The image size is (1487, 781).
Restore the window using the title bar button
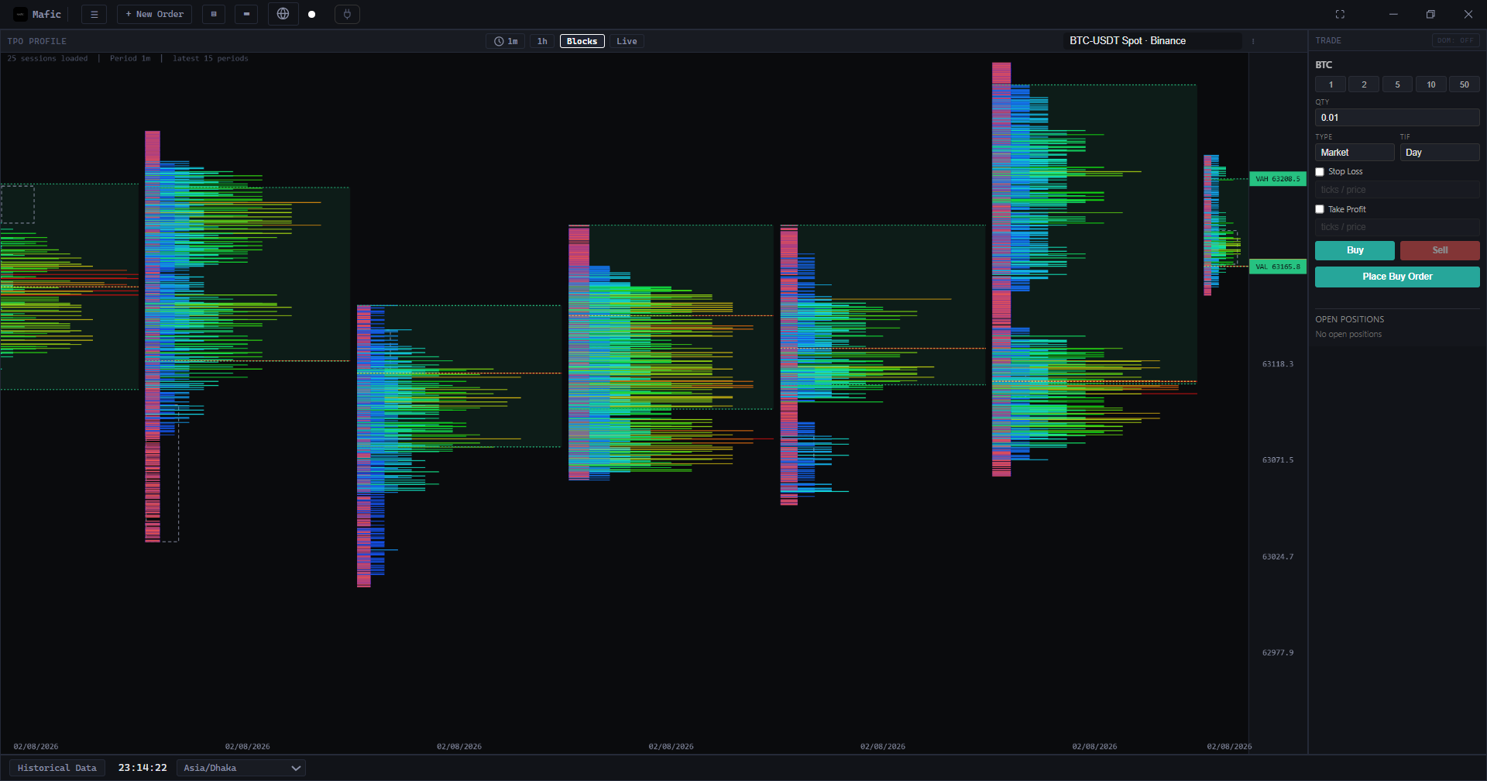(x=1430, y=14)
